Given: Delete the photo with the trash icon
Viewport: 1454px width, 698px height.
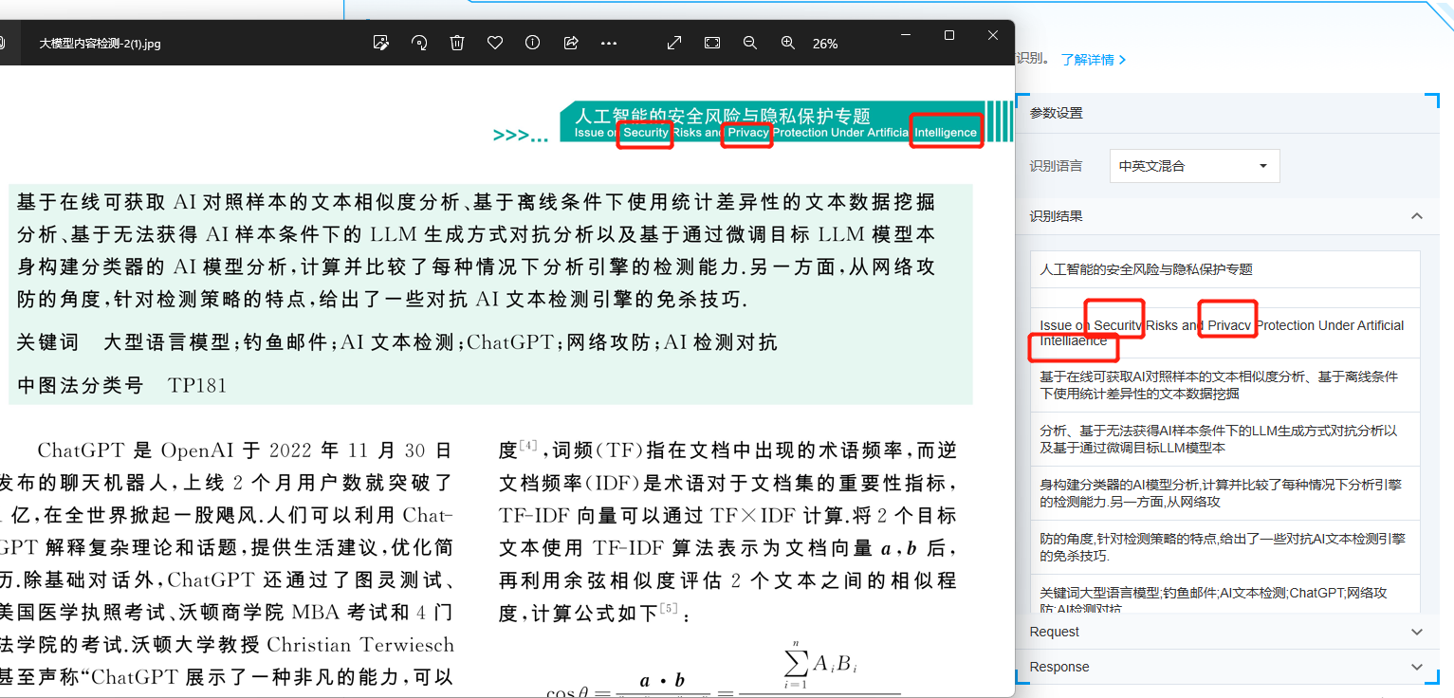Looking at the screenshot, I should point(457,43).
